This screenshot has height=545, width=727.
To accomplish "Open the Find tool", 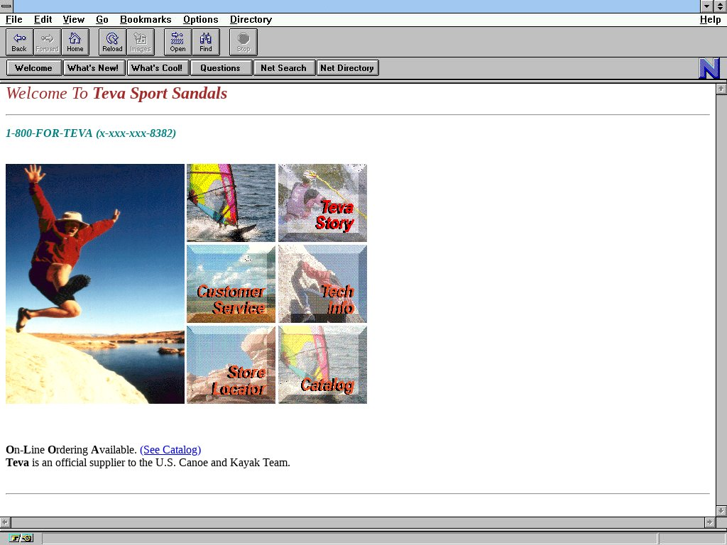I will tap(206, 42).
